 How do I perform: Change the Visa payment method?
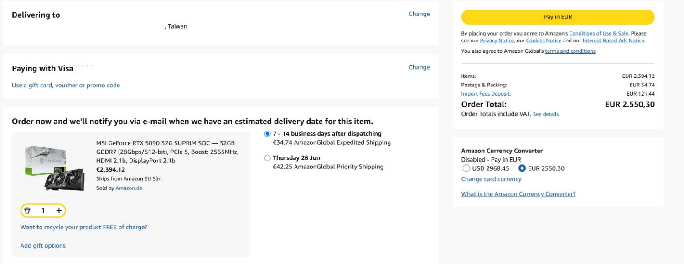[419, 67]
